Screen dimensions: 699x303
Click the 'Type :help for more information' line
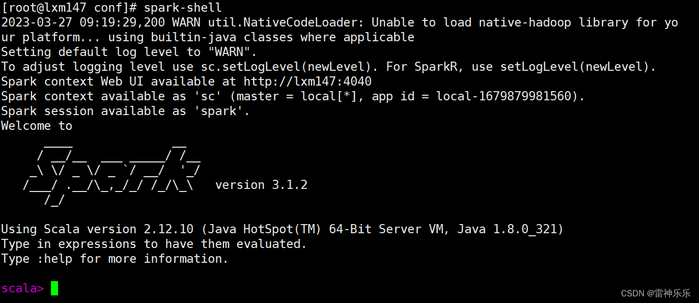[114, 259]
